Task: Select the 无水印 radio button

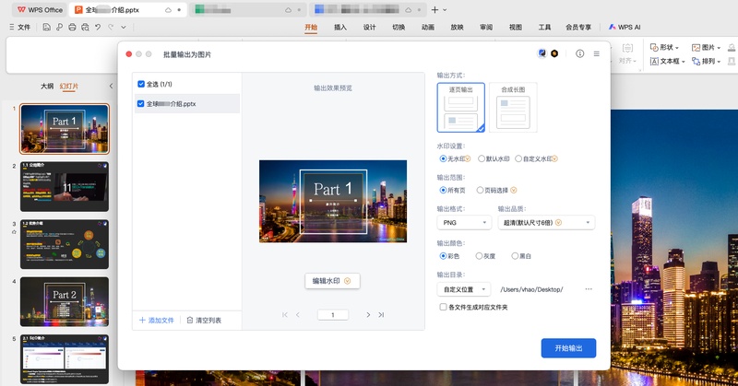Action: click(x=443, y=158)
